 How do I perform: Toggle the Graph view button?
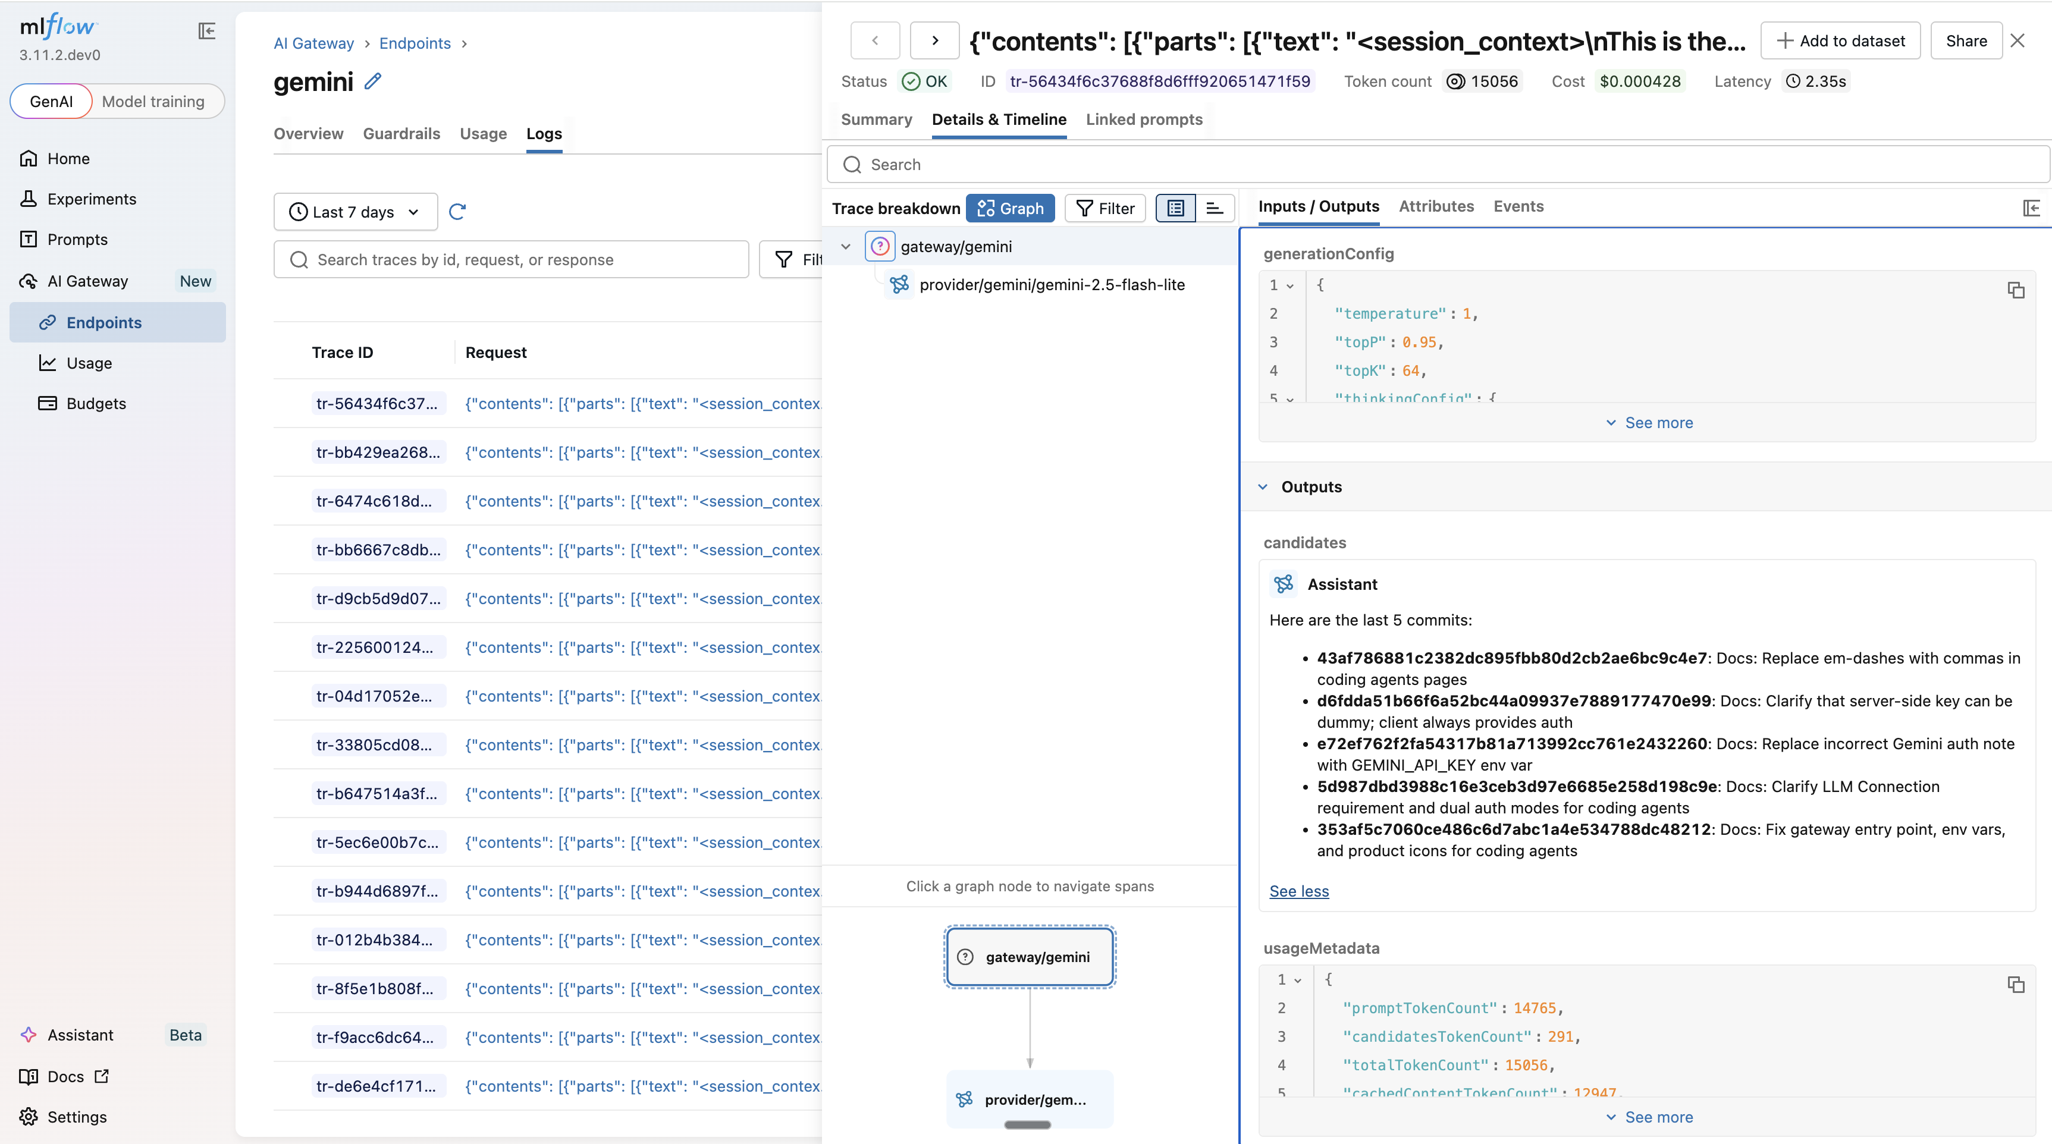[1010, 209]
